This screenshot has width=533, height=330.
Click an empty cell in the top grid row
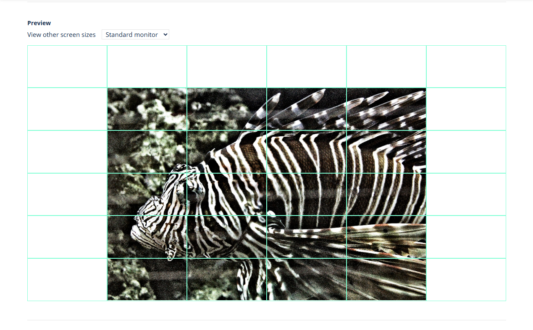click(227, 66)
